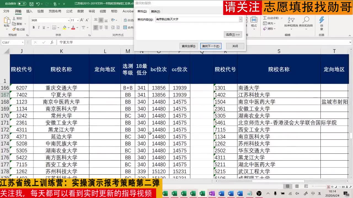Open the Undo history dropdown arrow
Screen dimensions: 353x198
(42, 4)
